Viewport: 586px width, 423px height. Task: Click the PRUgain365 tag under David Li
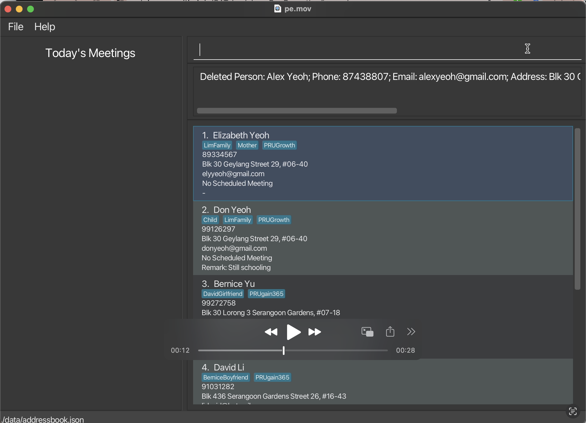(272, 378)
